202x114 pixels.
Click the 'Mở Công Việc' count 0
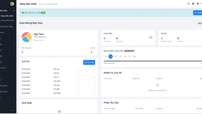click(x=22, y=52)
